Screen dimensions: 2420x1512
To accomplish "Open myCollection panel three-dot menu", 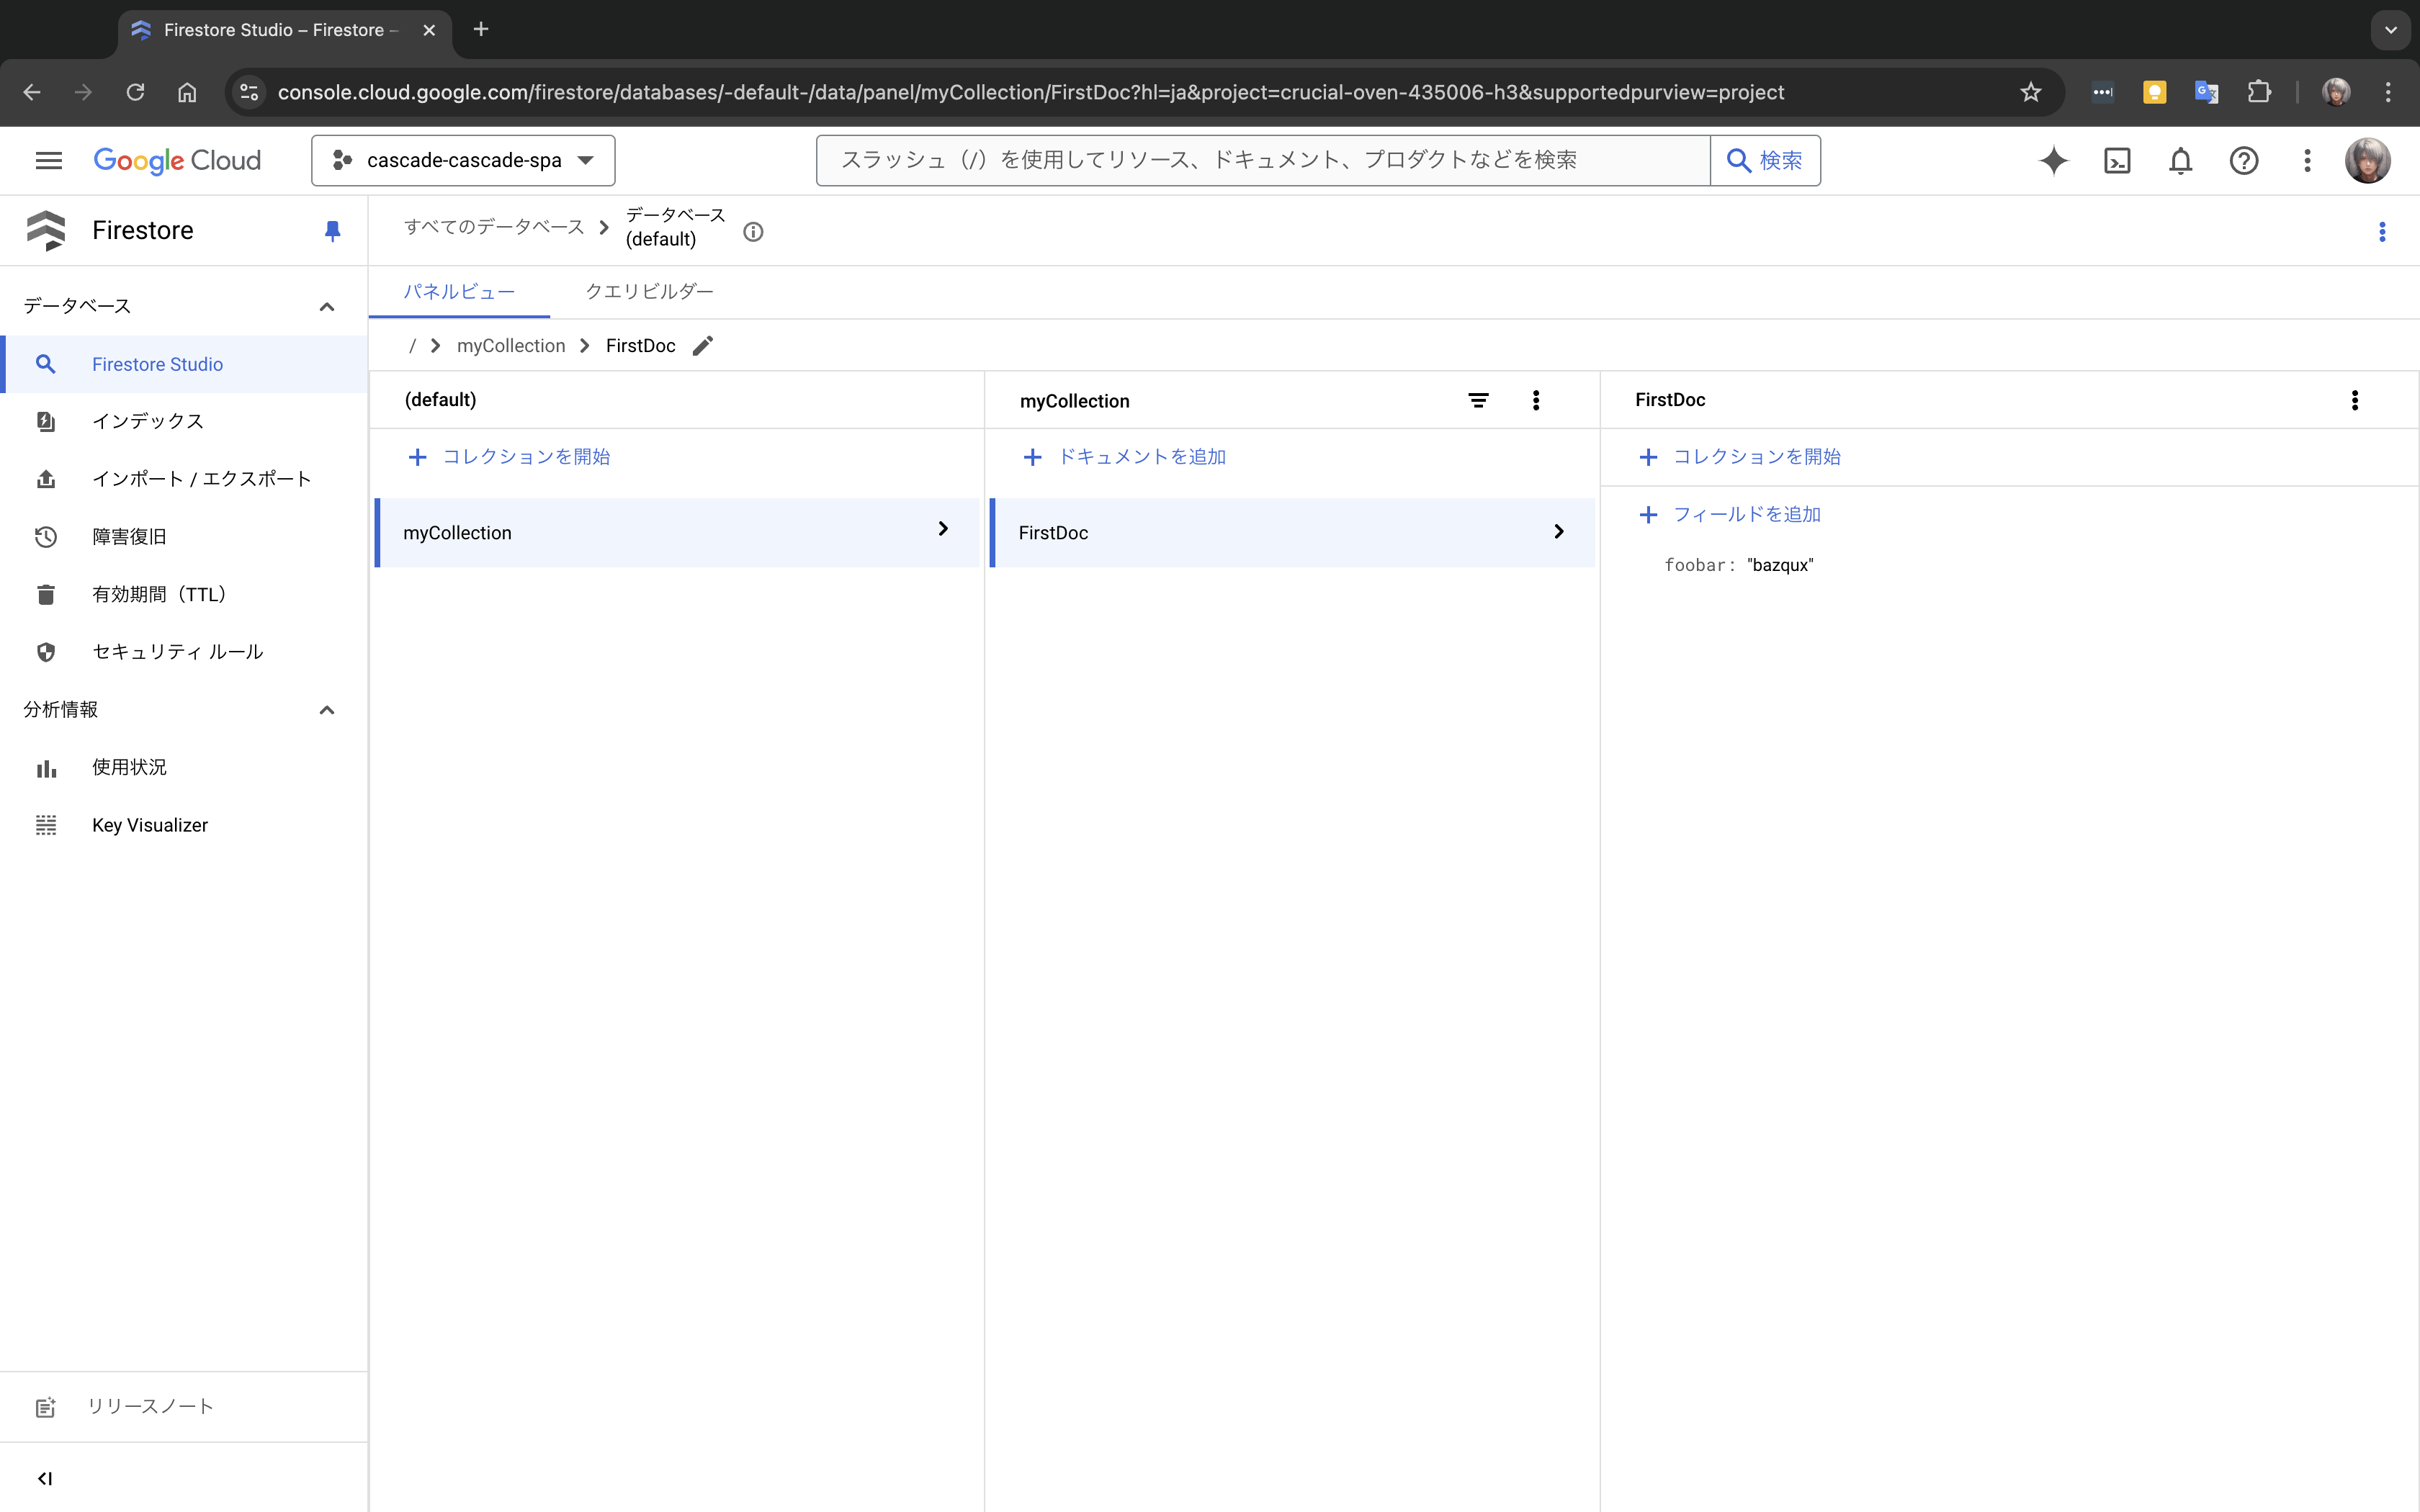I will (1536, 401).
